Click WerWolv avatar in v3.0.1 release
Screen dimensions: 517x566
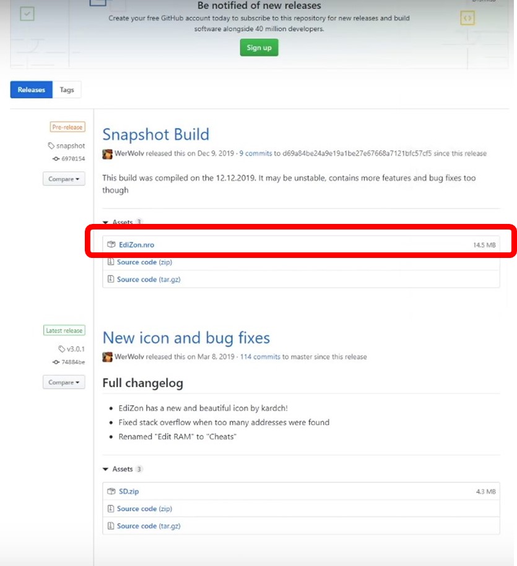tap(107, 357)
